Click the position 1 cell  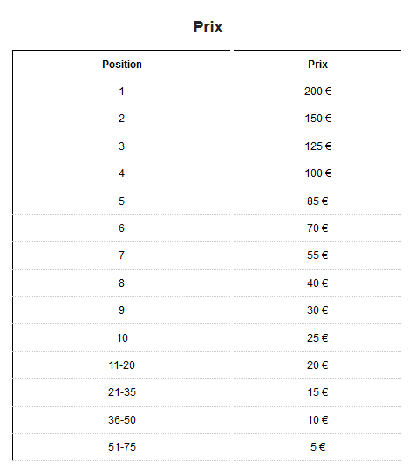(x=121, y=92)
